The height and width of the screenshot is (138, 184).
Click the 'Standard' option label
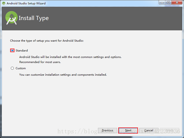(x=22, y=51)
